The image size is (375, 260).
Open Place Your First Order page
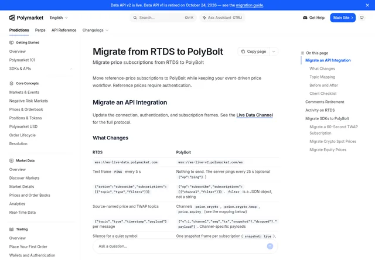tap(28, 247)
